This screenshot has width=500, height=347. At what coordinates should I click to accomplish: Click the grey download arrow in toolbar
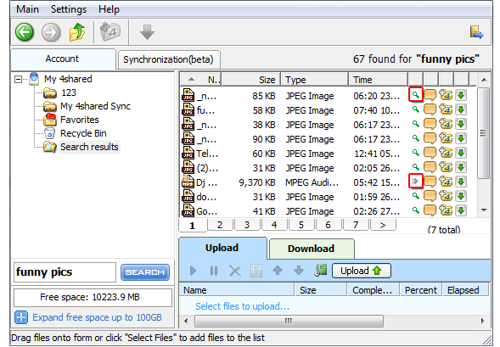(x=147, y=32)
